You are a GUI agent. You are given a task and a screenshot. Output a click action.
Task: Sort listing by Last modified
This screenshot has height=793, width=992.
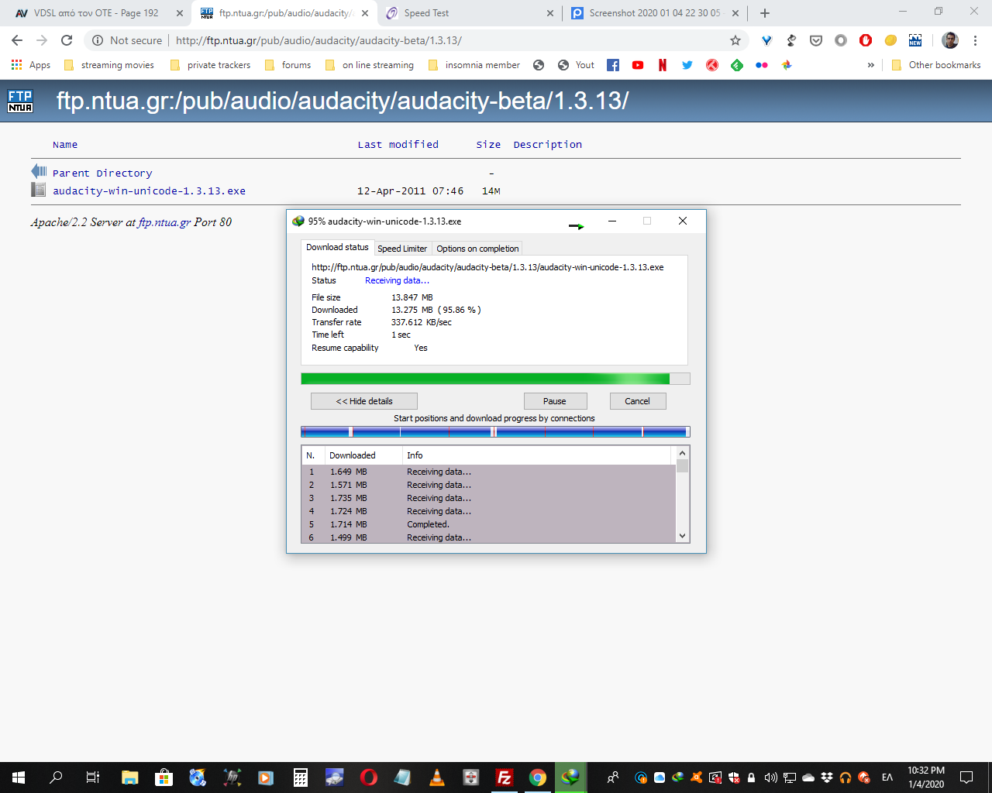pyautogui.click(x=398, y=145)
